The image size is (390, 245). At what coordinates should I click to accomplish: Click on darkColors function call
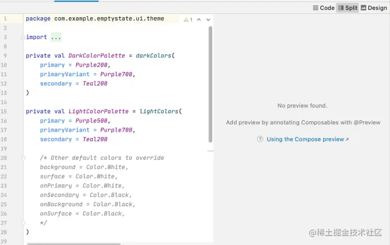tap(153, 56)
